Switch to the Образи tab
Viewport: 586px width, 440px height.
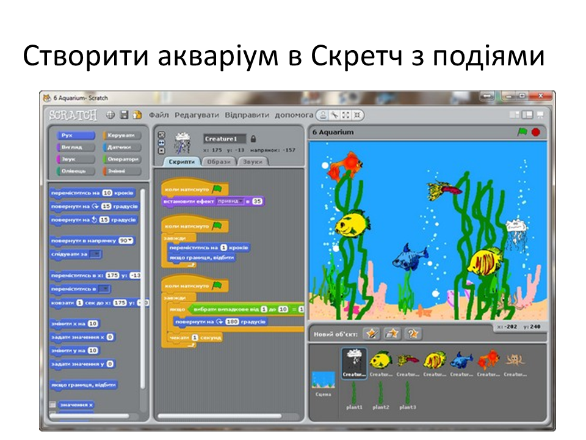click(x=219, y=161)
